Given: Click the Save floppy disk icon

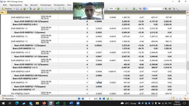Looking at the screenshot, I should coord(17,9).
